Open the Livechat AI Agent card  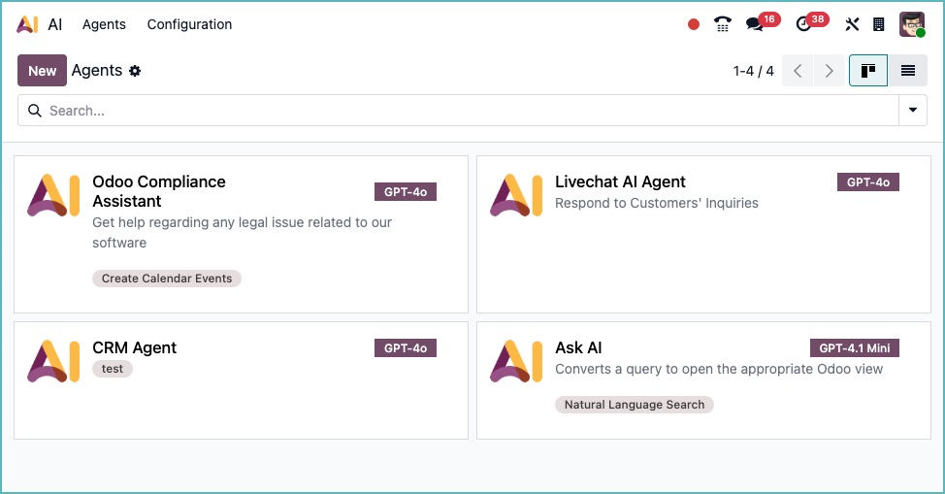(620, 181)
